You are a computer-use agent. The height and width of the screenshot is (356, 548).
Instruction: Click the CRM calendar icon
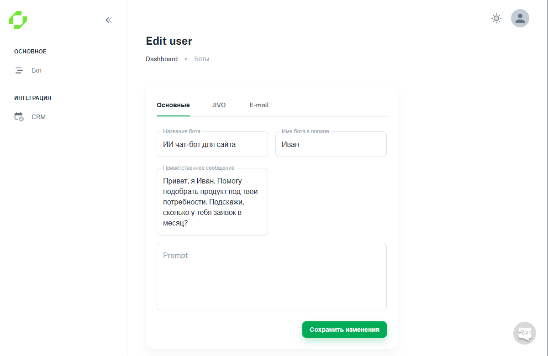coord(19,117)
